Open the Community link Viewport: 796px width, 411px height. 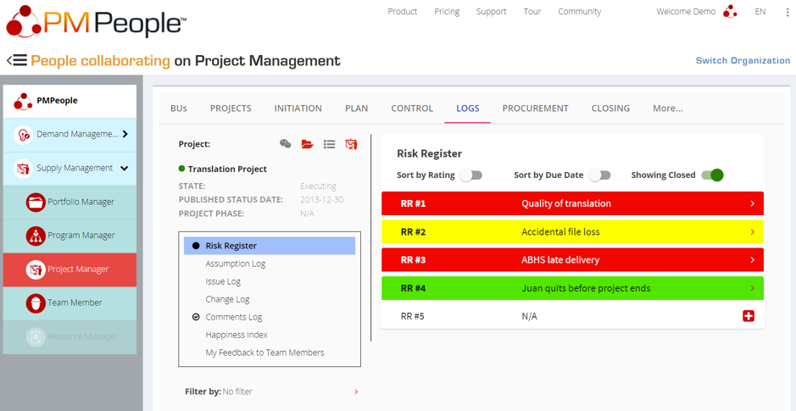580,12
